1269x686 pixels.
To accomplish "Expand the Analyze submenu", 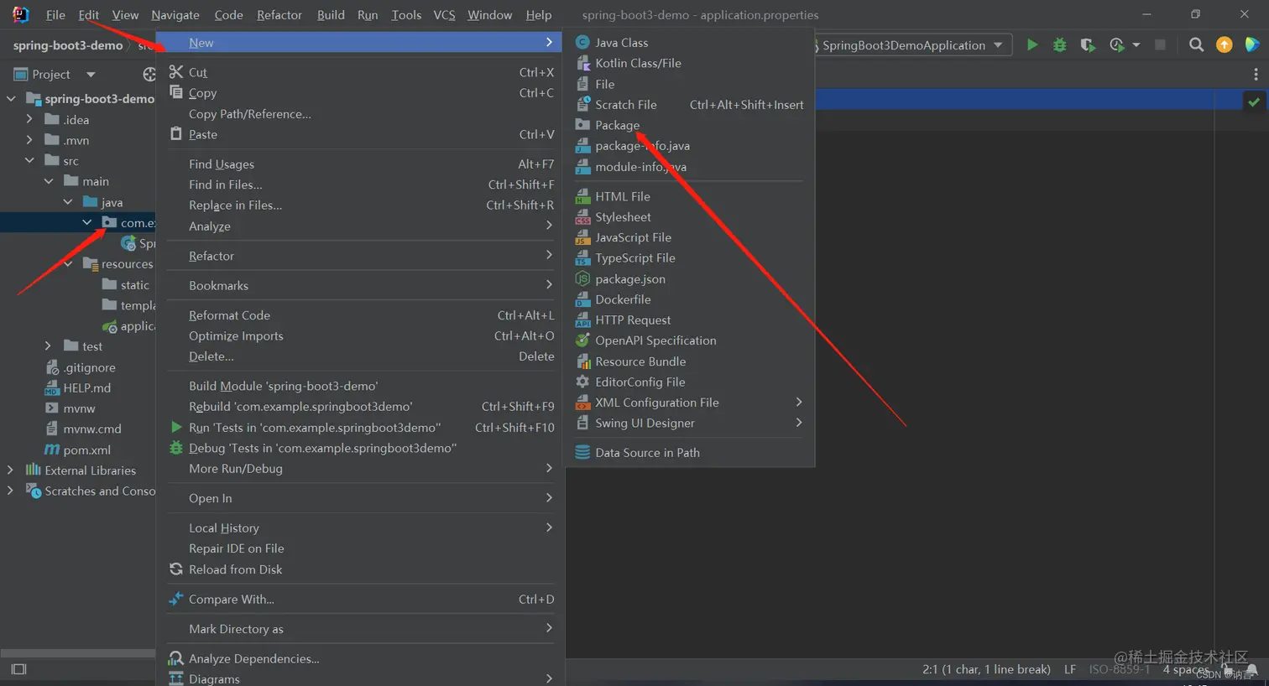I will pyautogui.click(x=361, y=226).
